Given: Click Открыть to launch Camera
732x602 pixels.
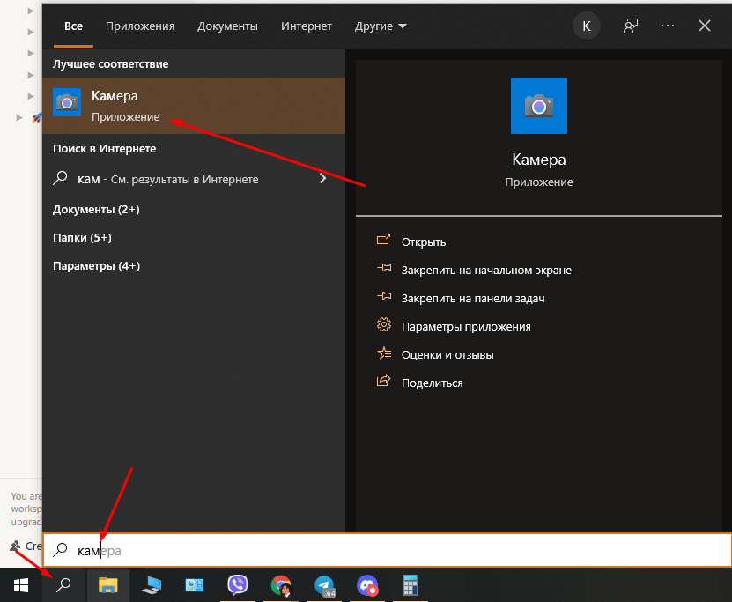Looking at the screenshot, I should (x=424, y=242).
